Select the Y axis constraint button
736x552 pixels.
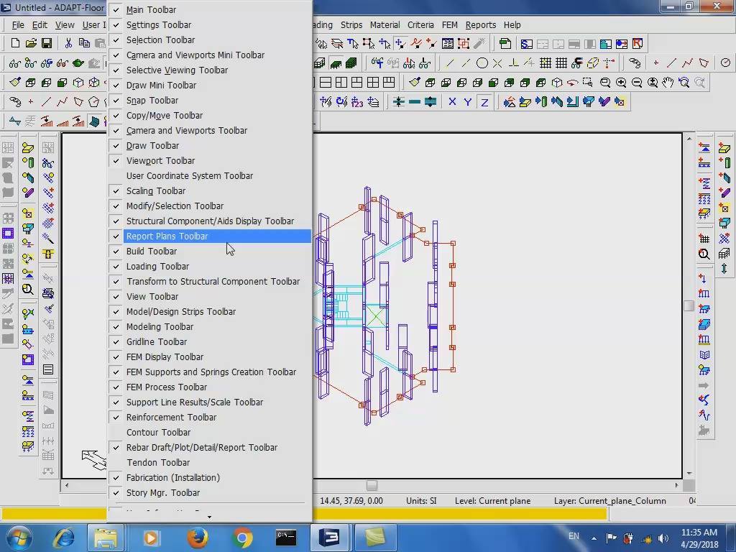click(x=468, y=102)
